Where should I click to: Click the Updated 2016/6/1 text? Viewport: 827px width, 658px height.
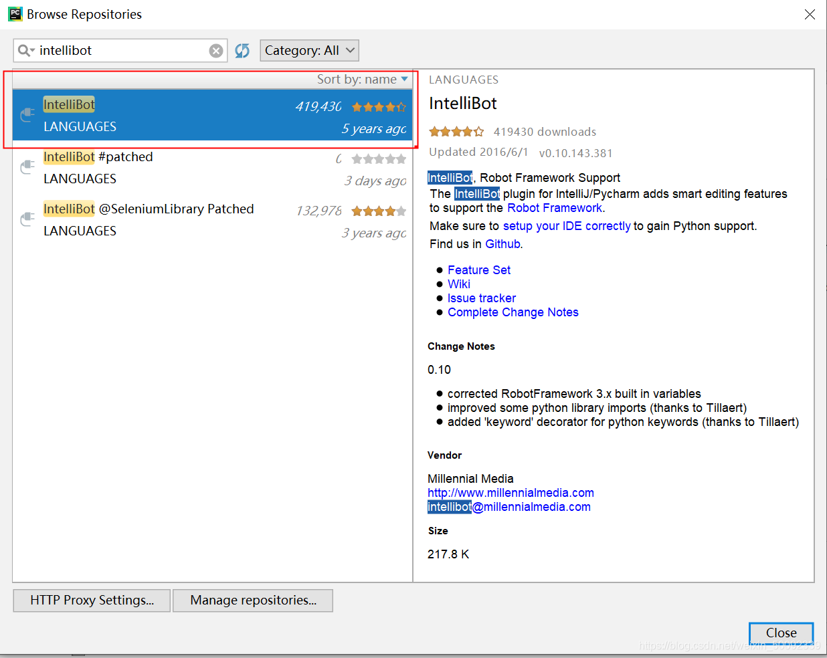point(478,152)
